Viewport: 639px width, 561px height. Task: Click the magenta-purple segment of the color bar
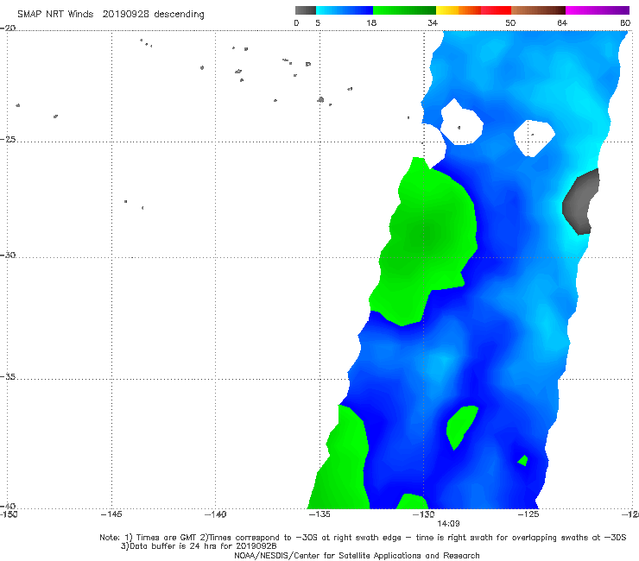(x=598, y=10)
